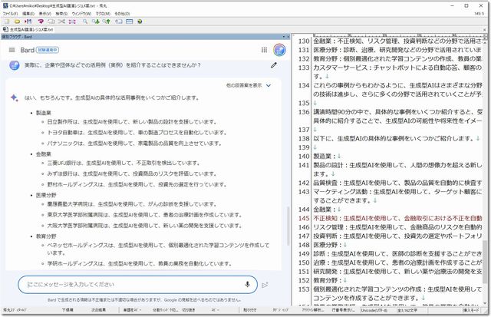Open the Bard hamburger menu
The width and height of the screenshot is (491, 317).
[12, 50]
